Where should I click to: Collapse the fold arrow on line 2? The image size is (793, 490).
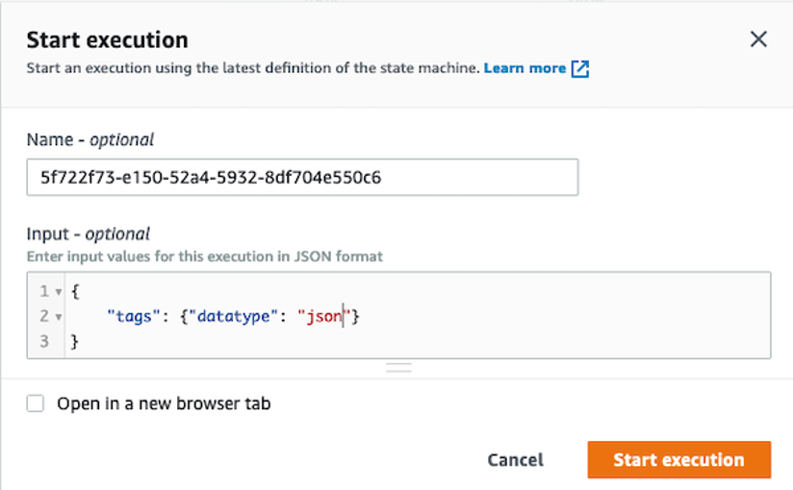pos(58,317)
